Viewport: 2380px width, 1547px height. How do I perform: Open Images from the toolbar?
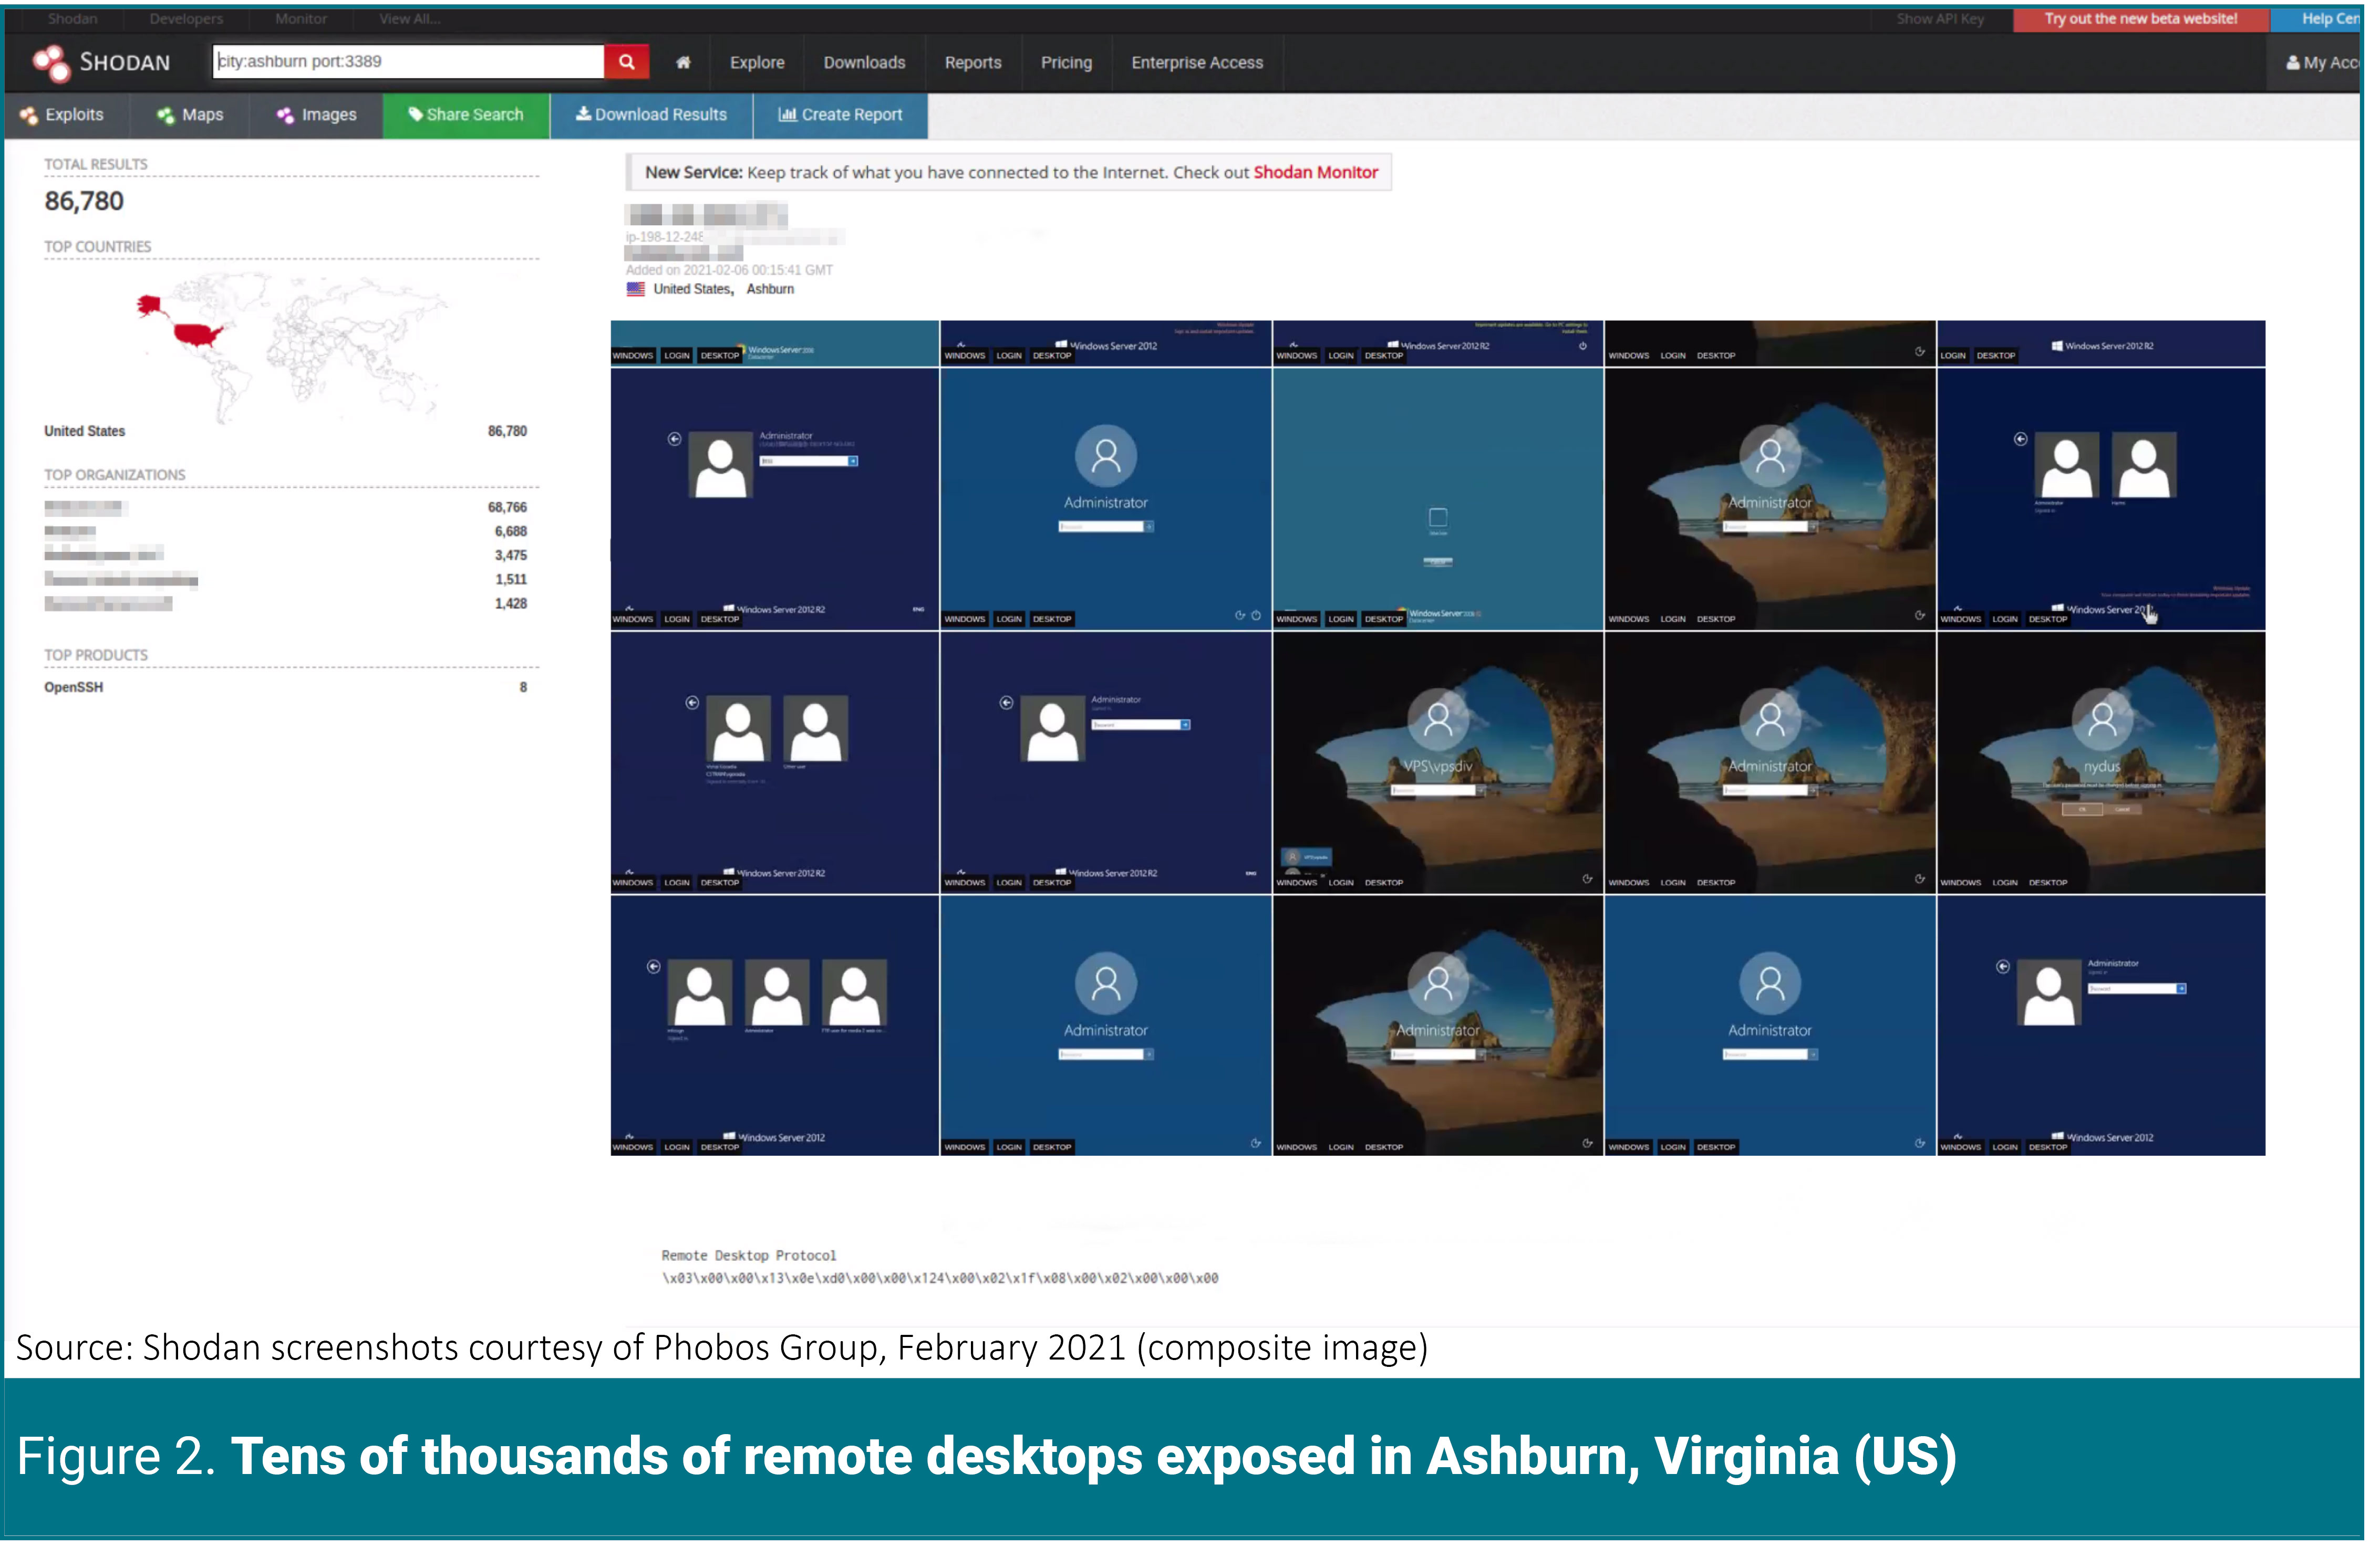coord(318,116)
